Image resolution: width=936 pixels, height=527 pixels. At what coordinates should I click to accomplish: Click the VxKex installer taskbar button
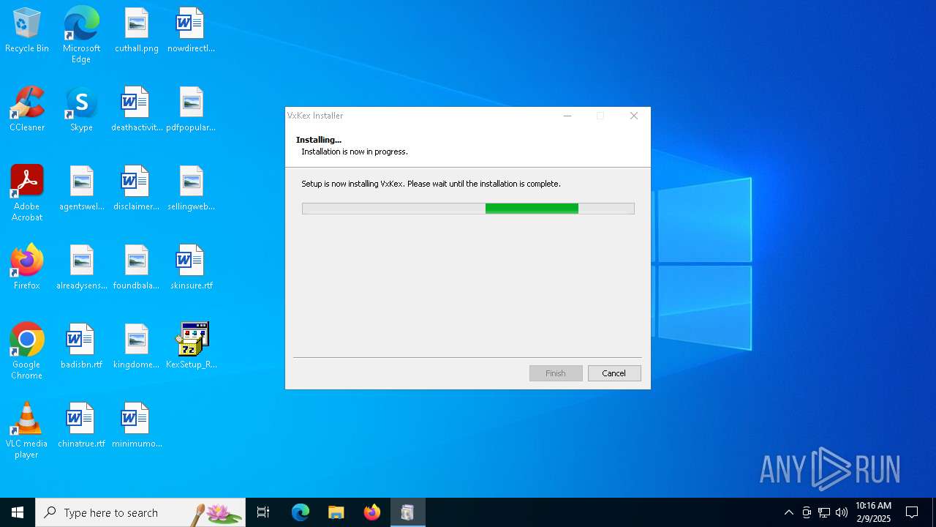407,512
